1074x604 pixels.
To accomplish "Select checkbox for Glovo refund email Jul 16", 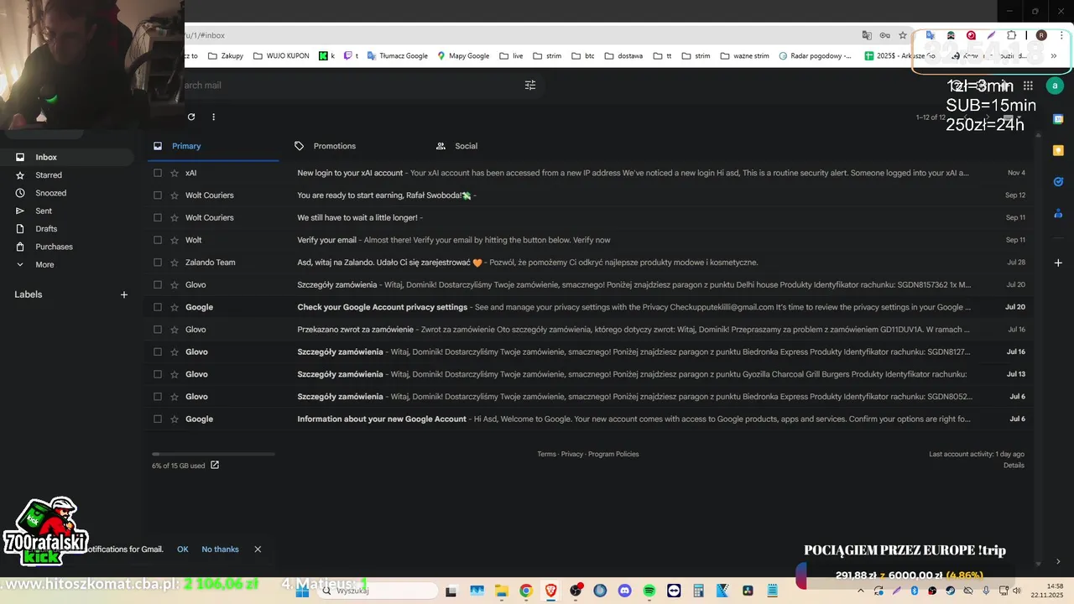I will (157, 330).
